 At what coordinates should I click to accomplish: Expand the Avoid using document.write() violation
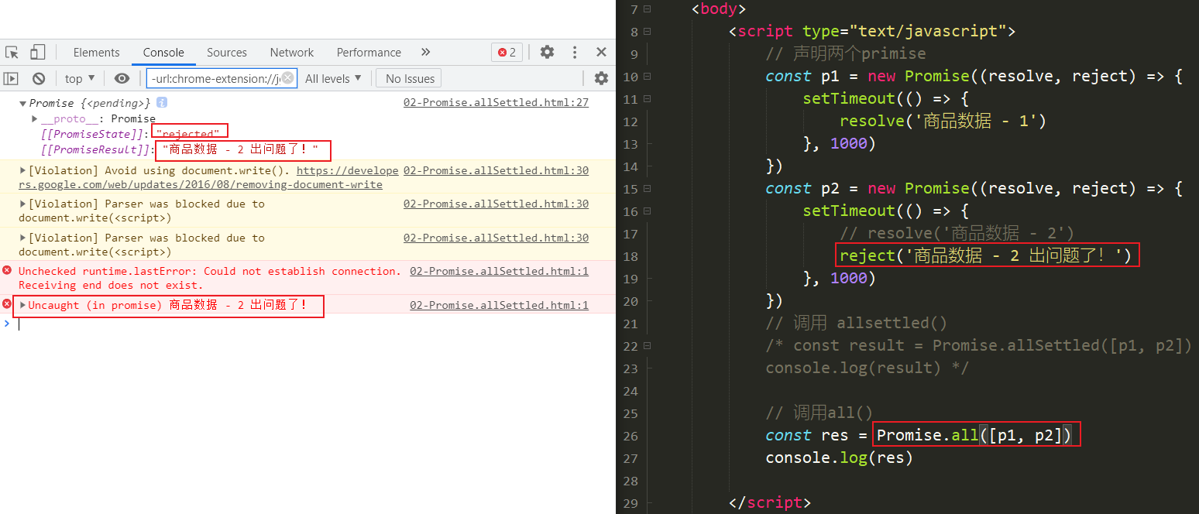(x=23, y=170)
